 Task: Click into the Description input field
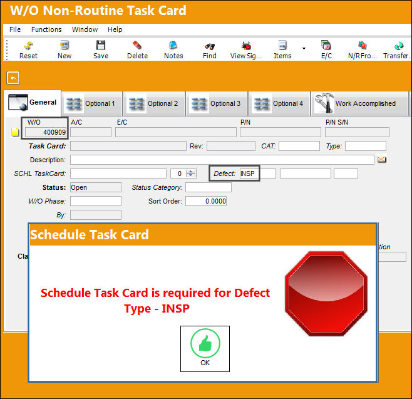[222, 160]
